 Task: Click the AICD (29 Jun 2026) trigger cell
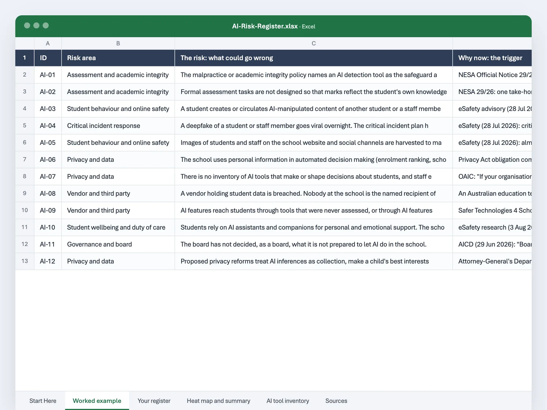click(x=492, y=244)
